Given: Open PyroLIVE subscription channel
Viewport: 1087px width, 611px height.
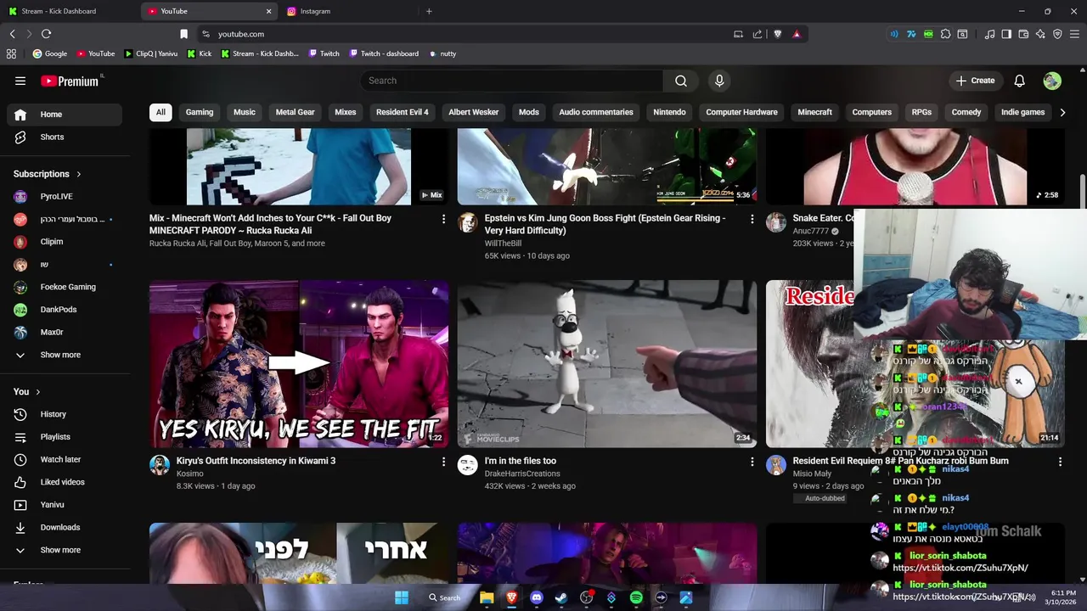Looking at the screenshot, I should (x=65, y=196).
